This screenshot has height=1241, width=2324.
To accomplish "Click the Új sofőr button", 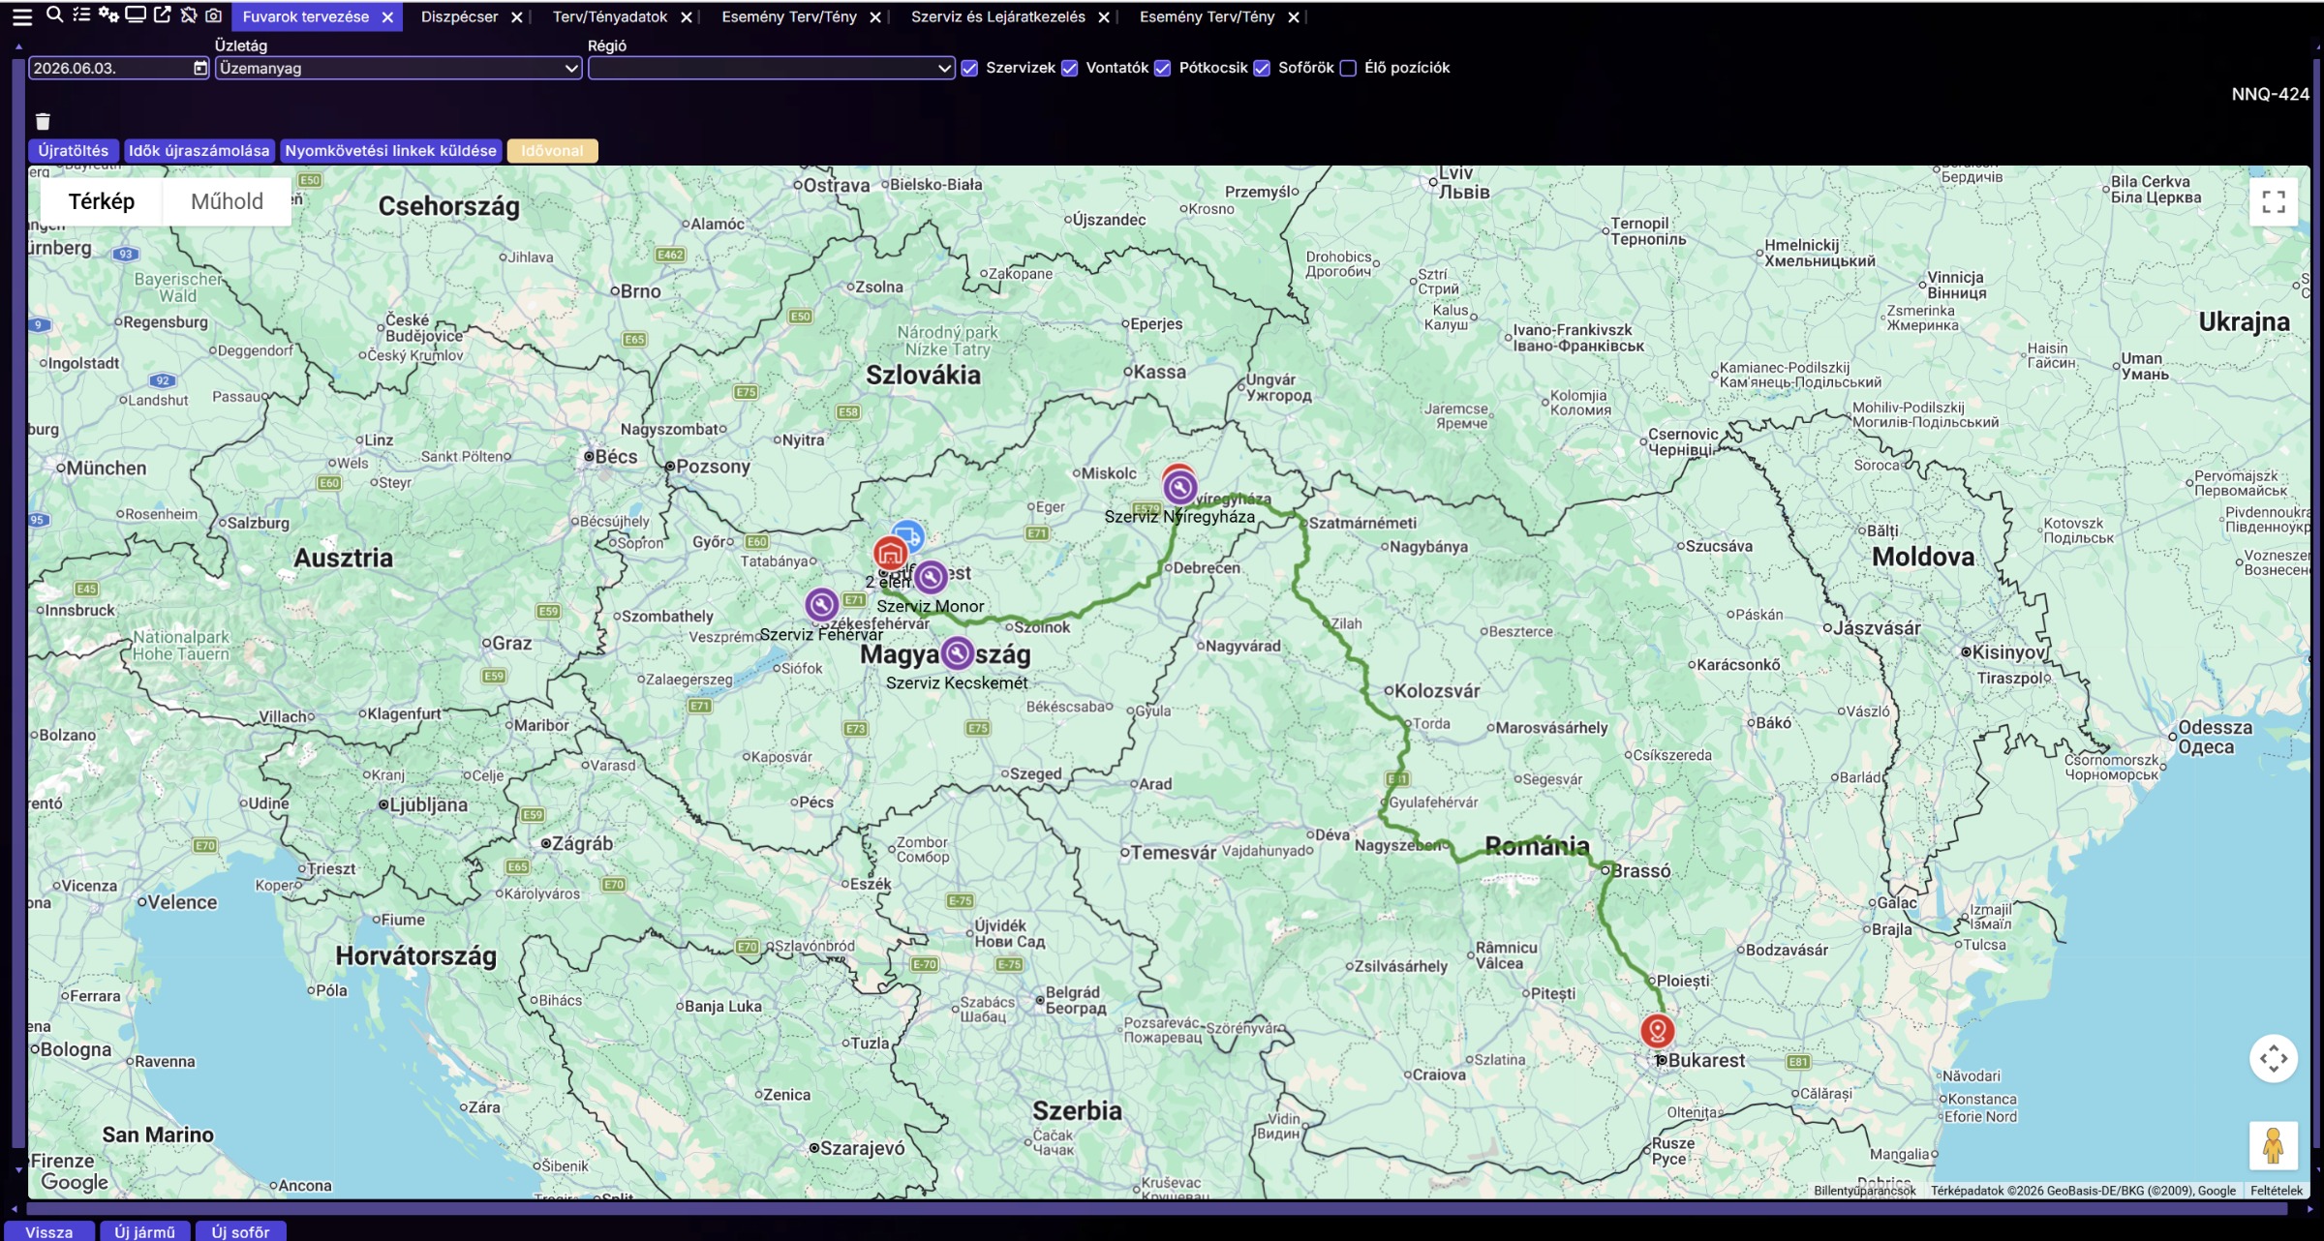I will [241, 1231].
